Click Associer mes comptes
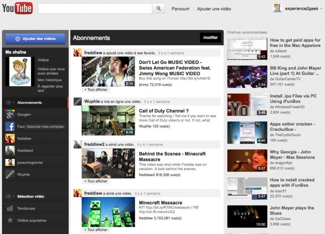Screen dimensions: 325x234 pos(45,127)
